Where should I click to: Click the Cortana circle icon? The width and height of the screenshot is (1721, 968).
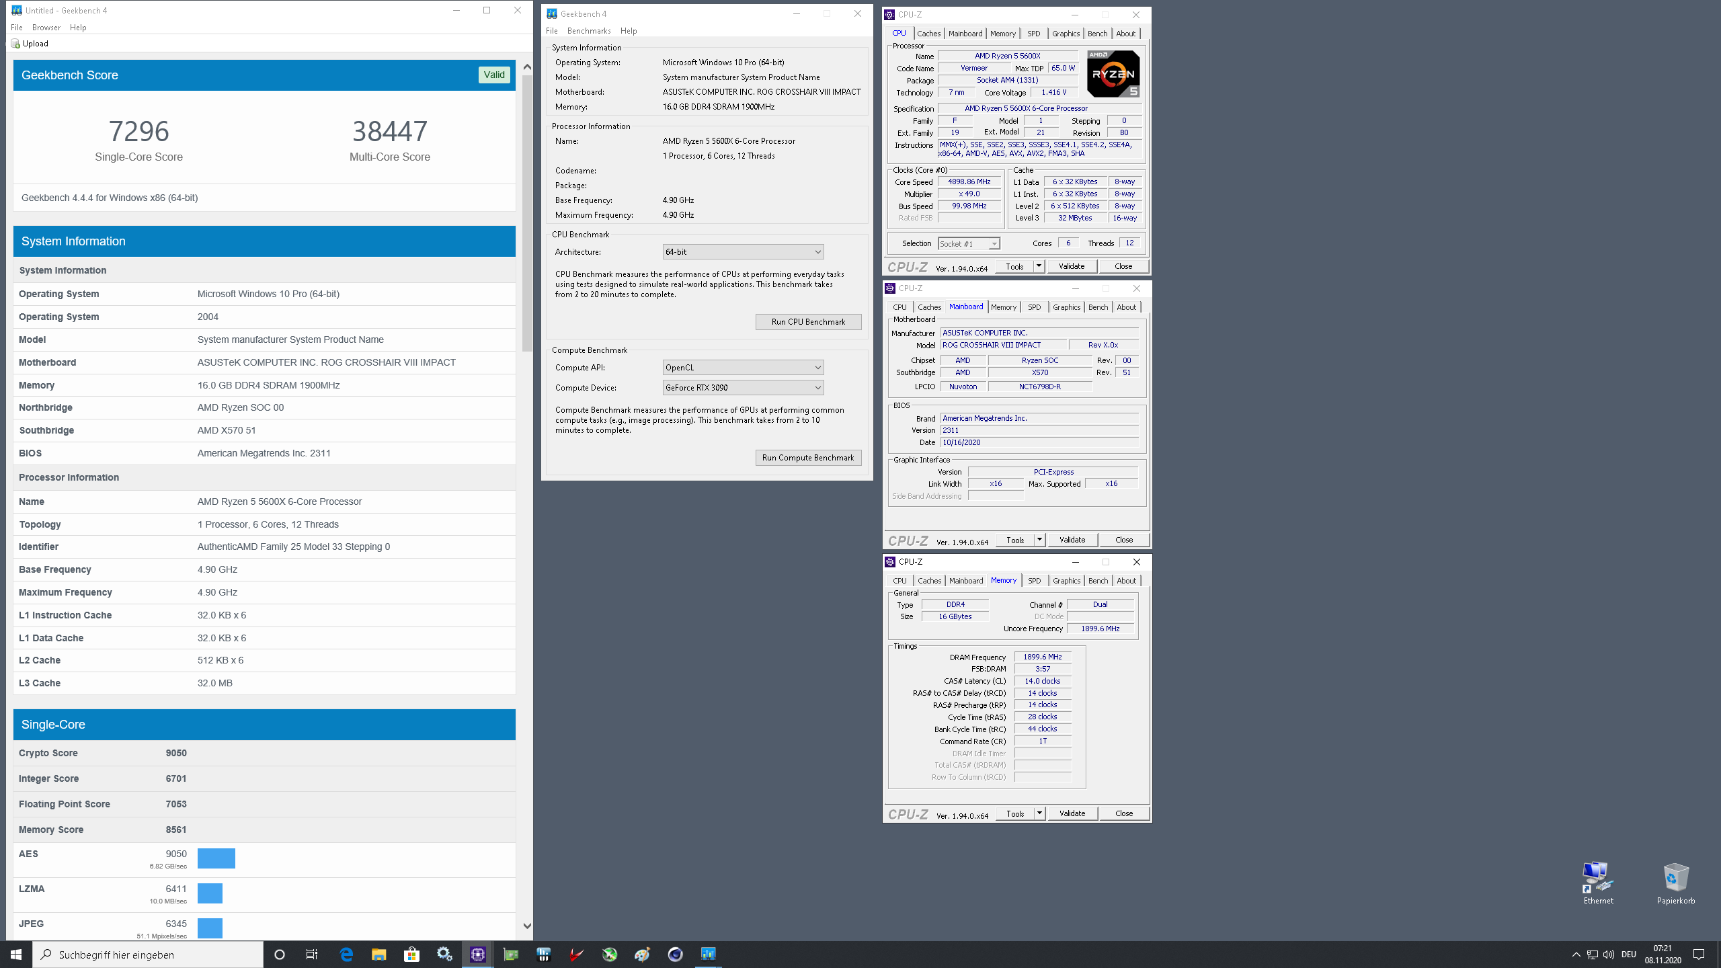280,955
